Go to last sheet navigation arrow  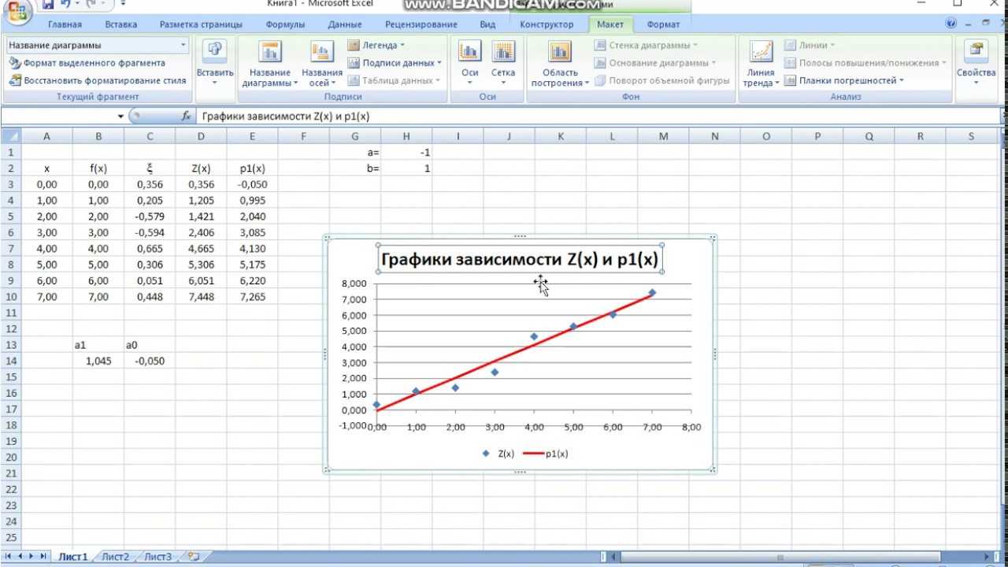click(x=43, y=557)
